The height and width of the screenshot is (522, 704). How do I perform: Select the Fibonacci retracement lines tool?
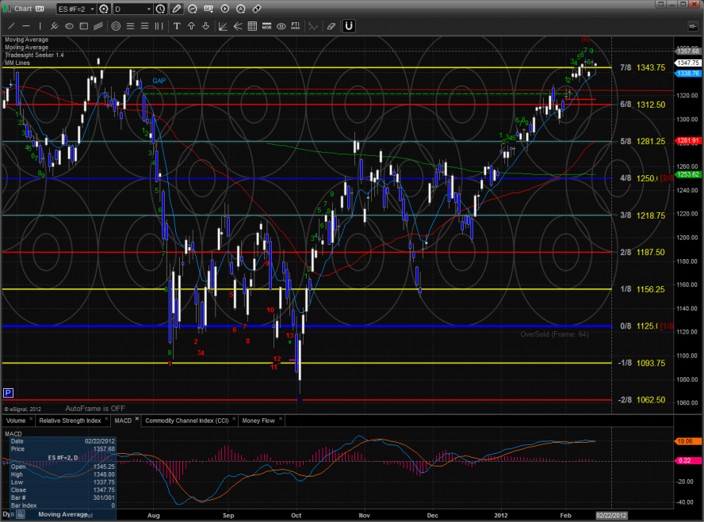tap(130, 26)
